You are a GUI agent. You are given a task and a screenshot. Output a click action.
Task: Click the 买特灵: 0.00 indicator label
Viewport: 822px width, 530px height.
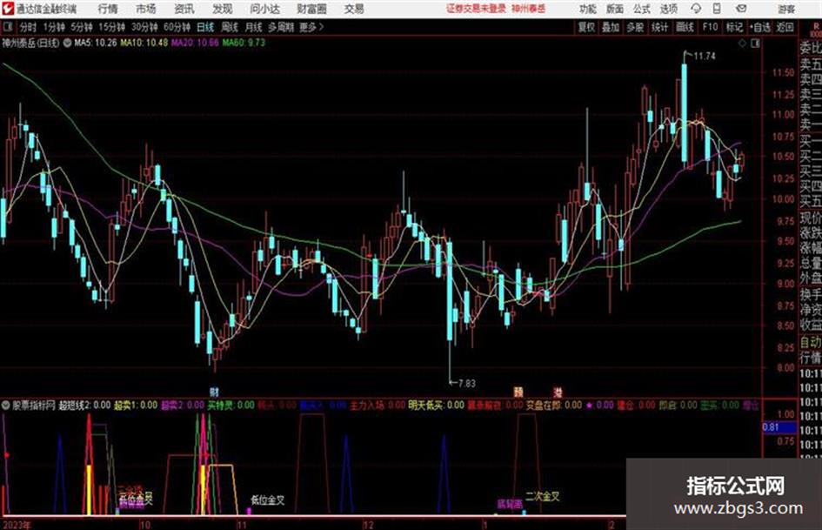(231, 405)
